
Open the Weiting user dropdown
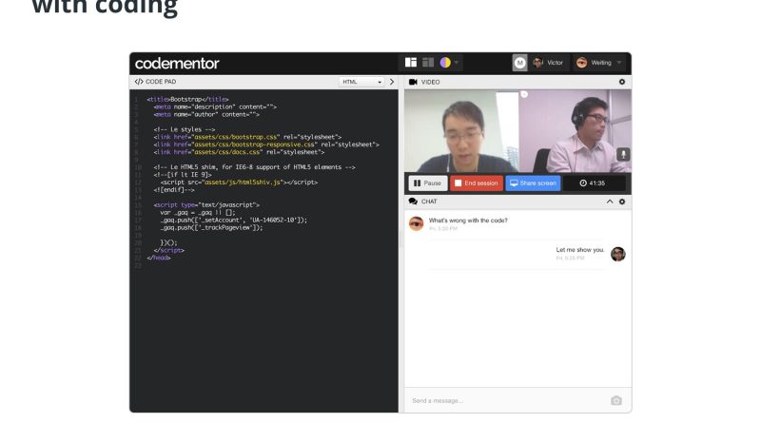598,63
